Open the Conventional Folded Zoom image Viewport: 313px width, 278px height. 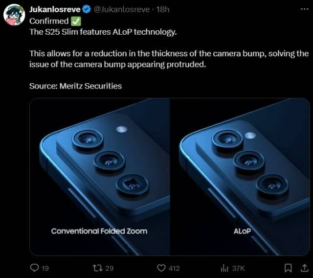[x=100, y=177]
